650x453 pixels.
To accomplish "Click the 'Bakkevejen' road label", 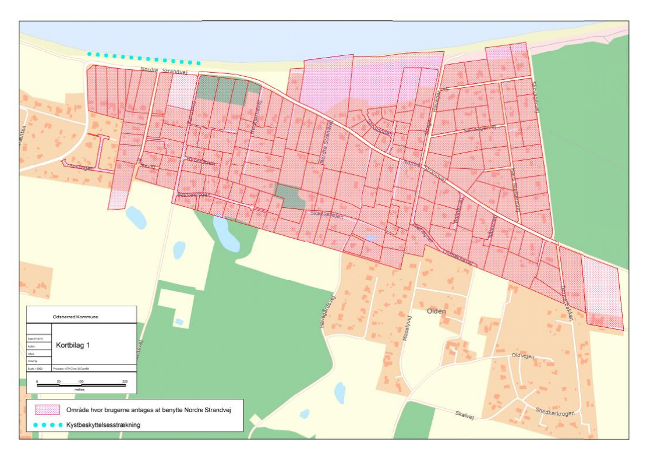I will coord(193,195).
